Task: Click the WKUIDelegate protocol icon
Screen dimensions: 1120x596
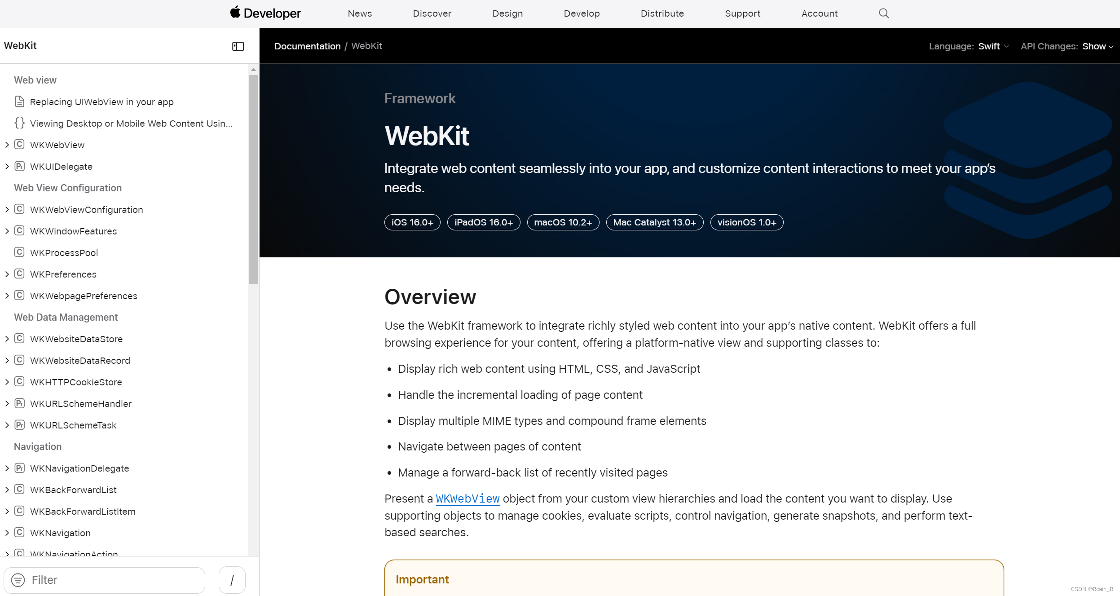Action: (x=21, y=166)
